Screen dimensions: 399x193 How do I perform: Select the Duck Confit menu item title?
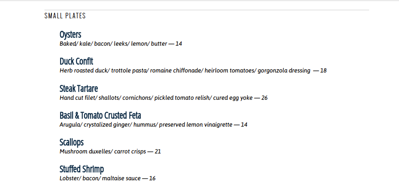76,61
